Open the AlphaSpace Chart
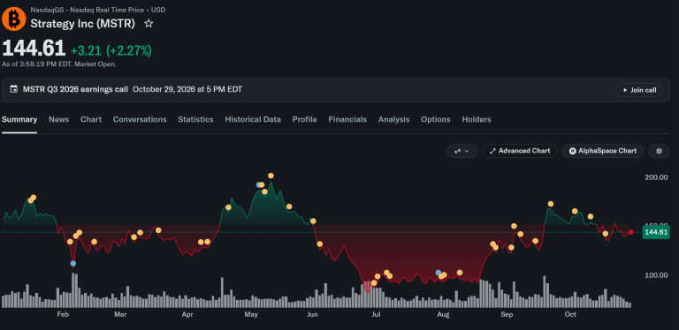 pos(602,151)
